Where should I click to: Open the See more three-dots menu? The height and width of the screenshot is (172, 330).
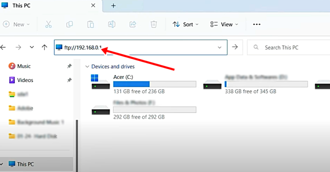pyautogui.click(x=257, y=24)
